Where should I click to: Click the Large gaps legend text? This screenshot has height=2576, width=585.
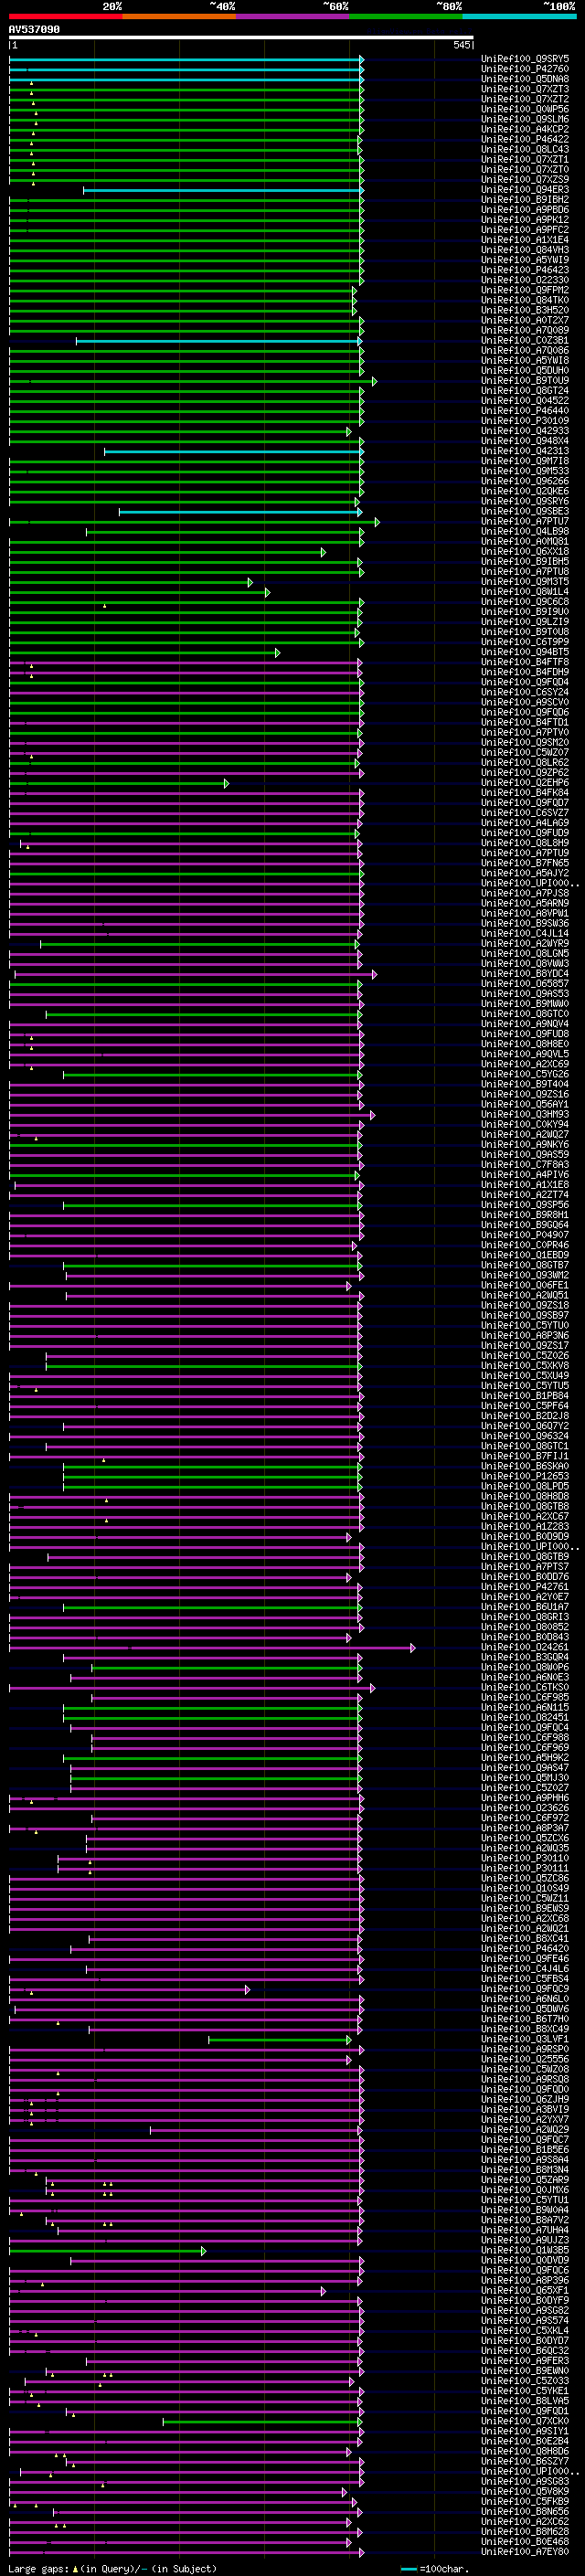(x=113, y=2568)
